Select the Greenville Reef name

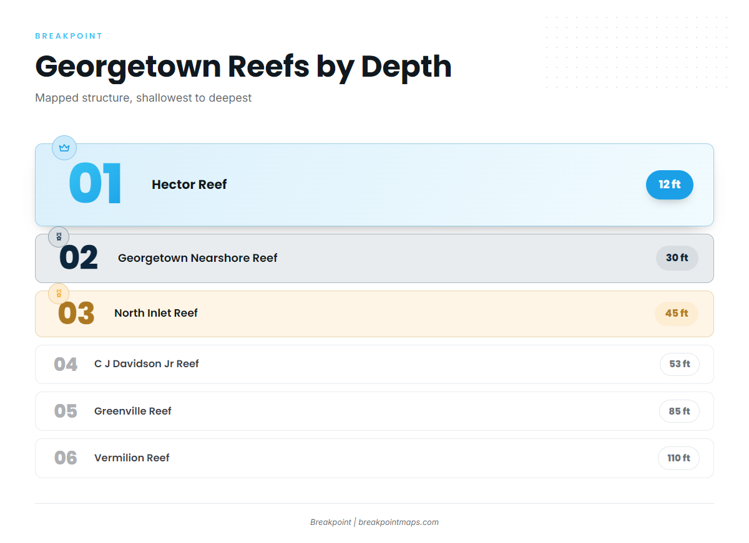click(x=133, y=411)
